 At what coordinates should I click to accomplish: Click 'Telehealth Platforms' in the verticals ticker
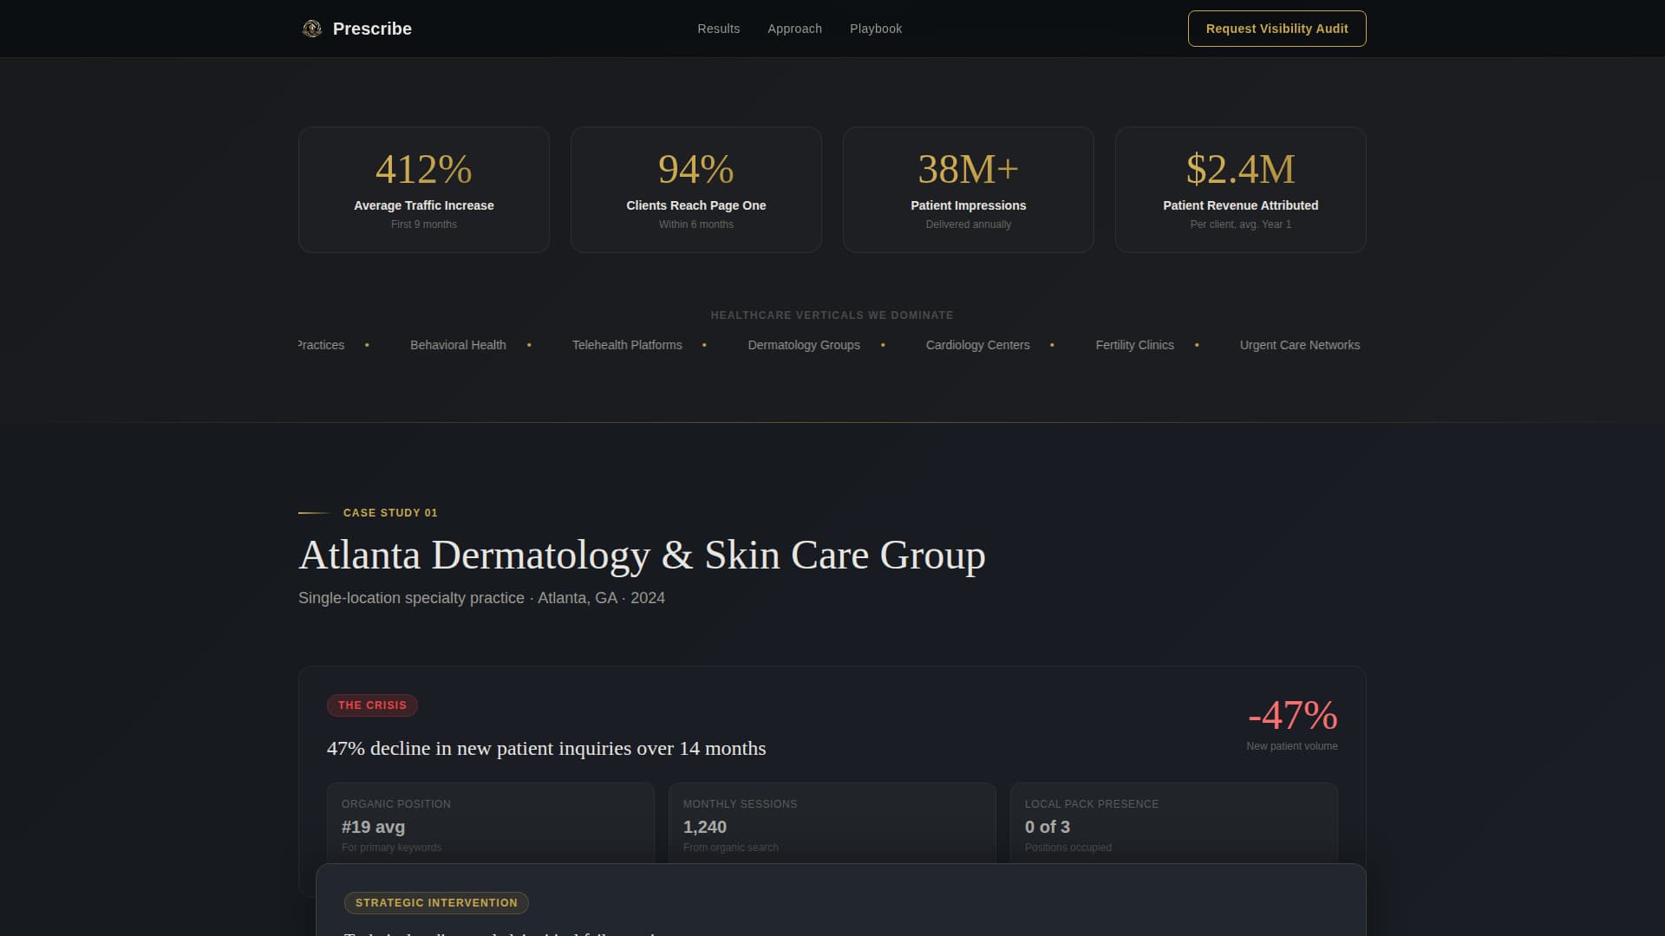point(627,345)
